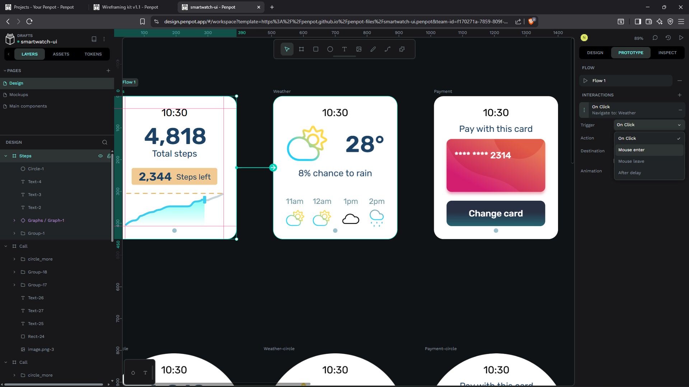Select the Draw pencil tool

373,49
